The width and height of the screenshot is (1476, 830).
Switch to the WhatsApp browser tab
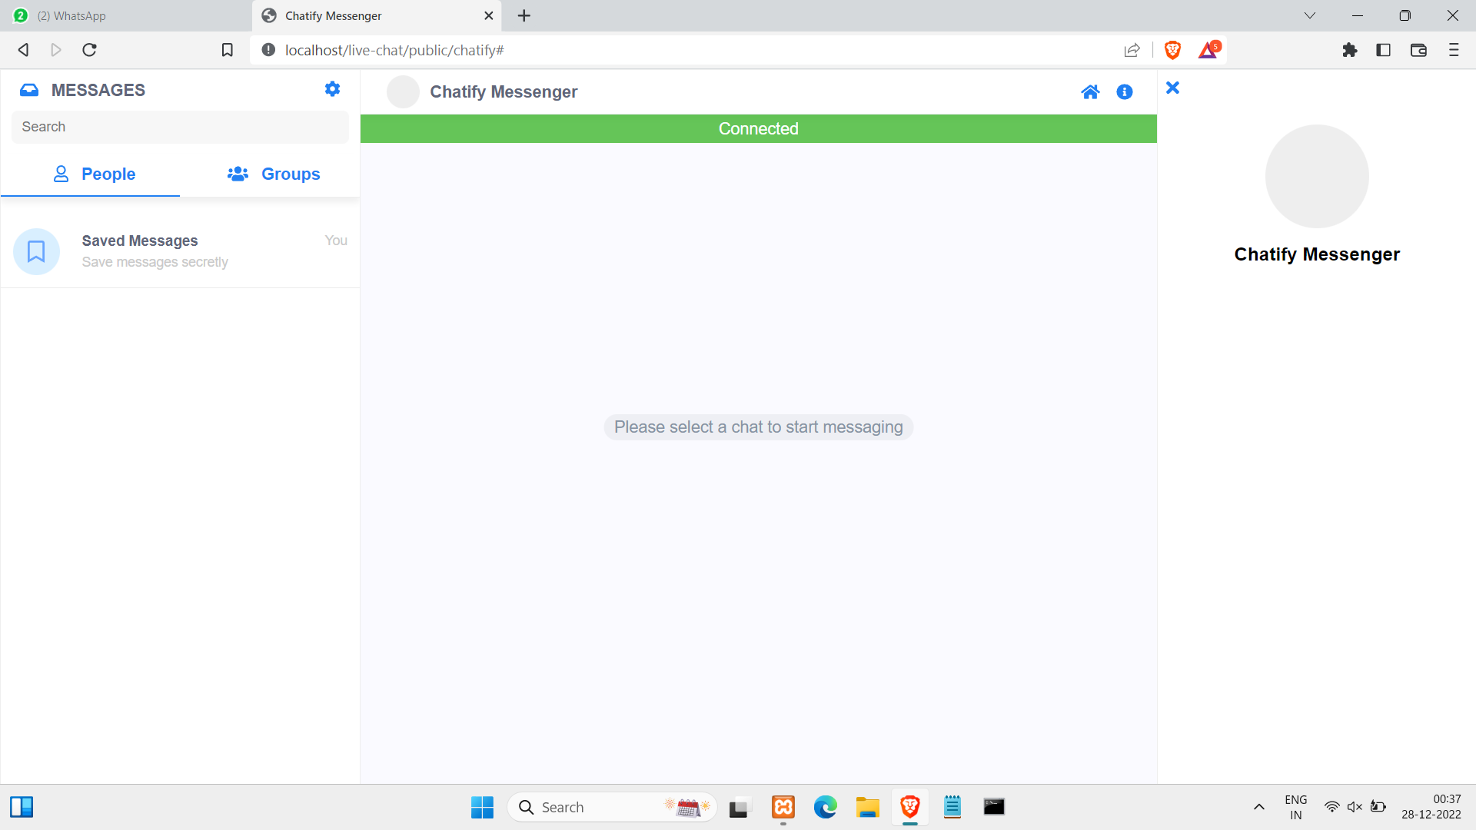[125, 15]
